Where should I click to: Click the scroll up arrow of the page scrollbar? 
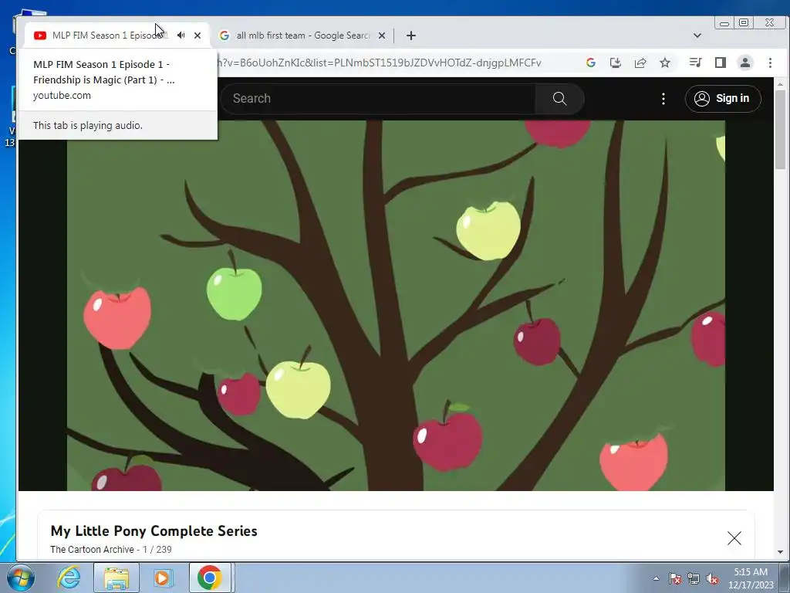click(781, 83)
